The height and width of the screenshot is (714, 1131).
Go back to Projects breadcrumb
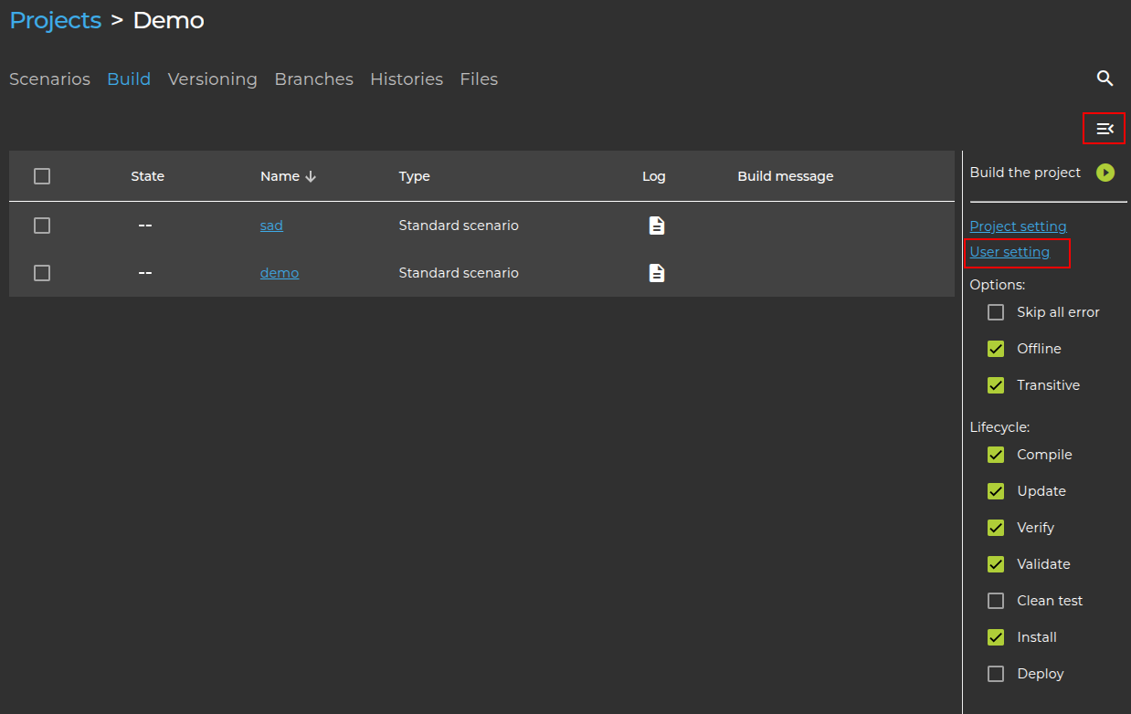pyautogui.click(x=55, y=20)
